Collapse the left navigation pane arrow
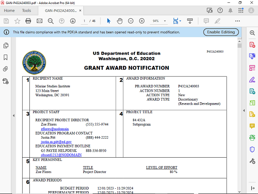The image size is (258, 194). (14, 116)
